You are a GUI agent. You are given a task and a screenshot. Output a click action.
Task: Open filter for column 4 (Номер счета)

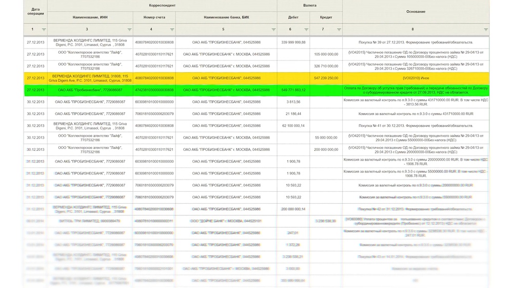tap(172, 30)
